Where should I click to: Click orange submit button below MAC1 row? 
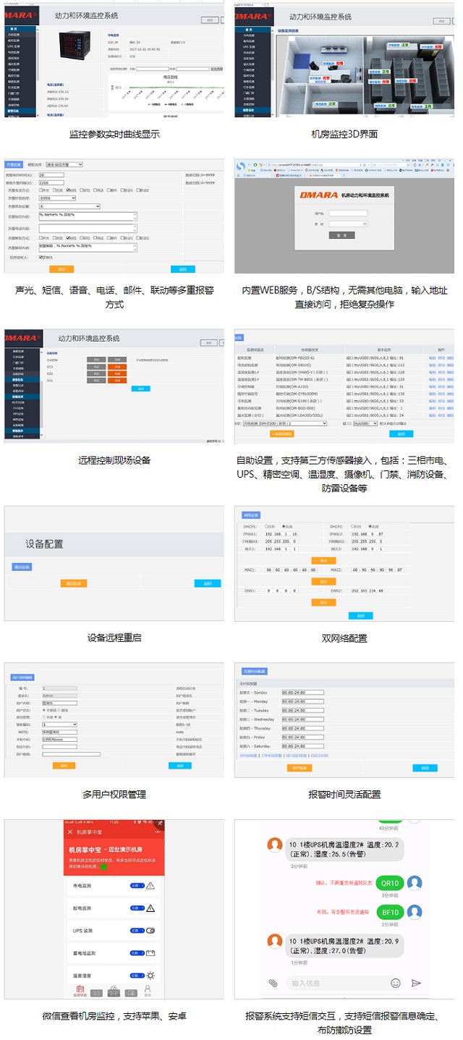point(323,582)
